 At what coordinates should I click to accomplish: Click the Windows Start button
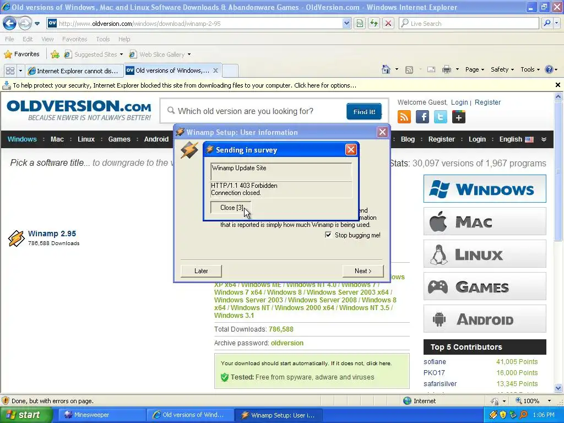[x=25, y=415]
